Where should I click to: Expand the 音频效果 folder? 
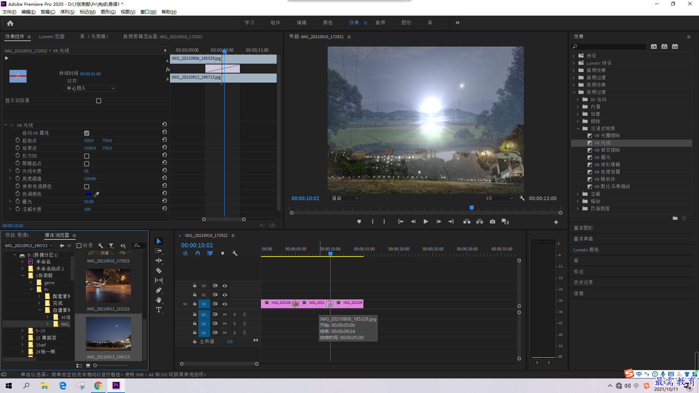574,70
